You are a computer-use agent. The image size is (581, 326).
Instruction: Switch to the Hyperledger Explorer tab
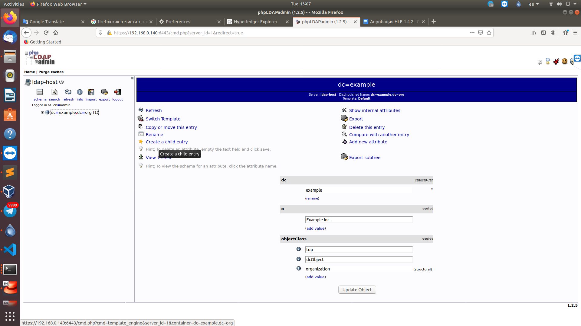pyautogui.click(x=255, y=22)
